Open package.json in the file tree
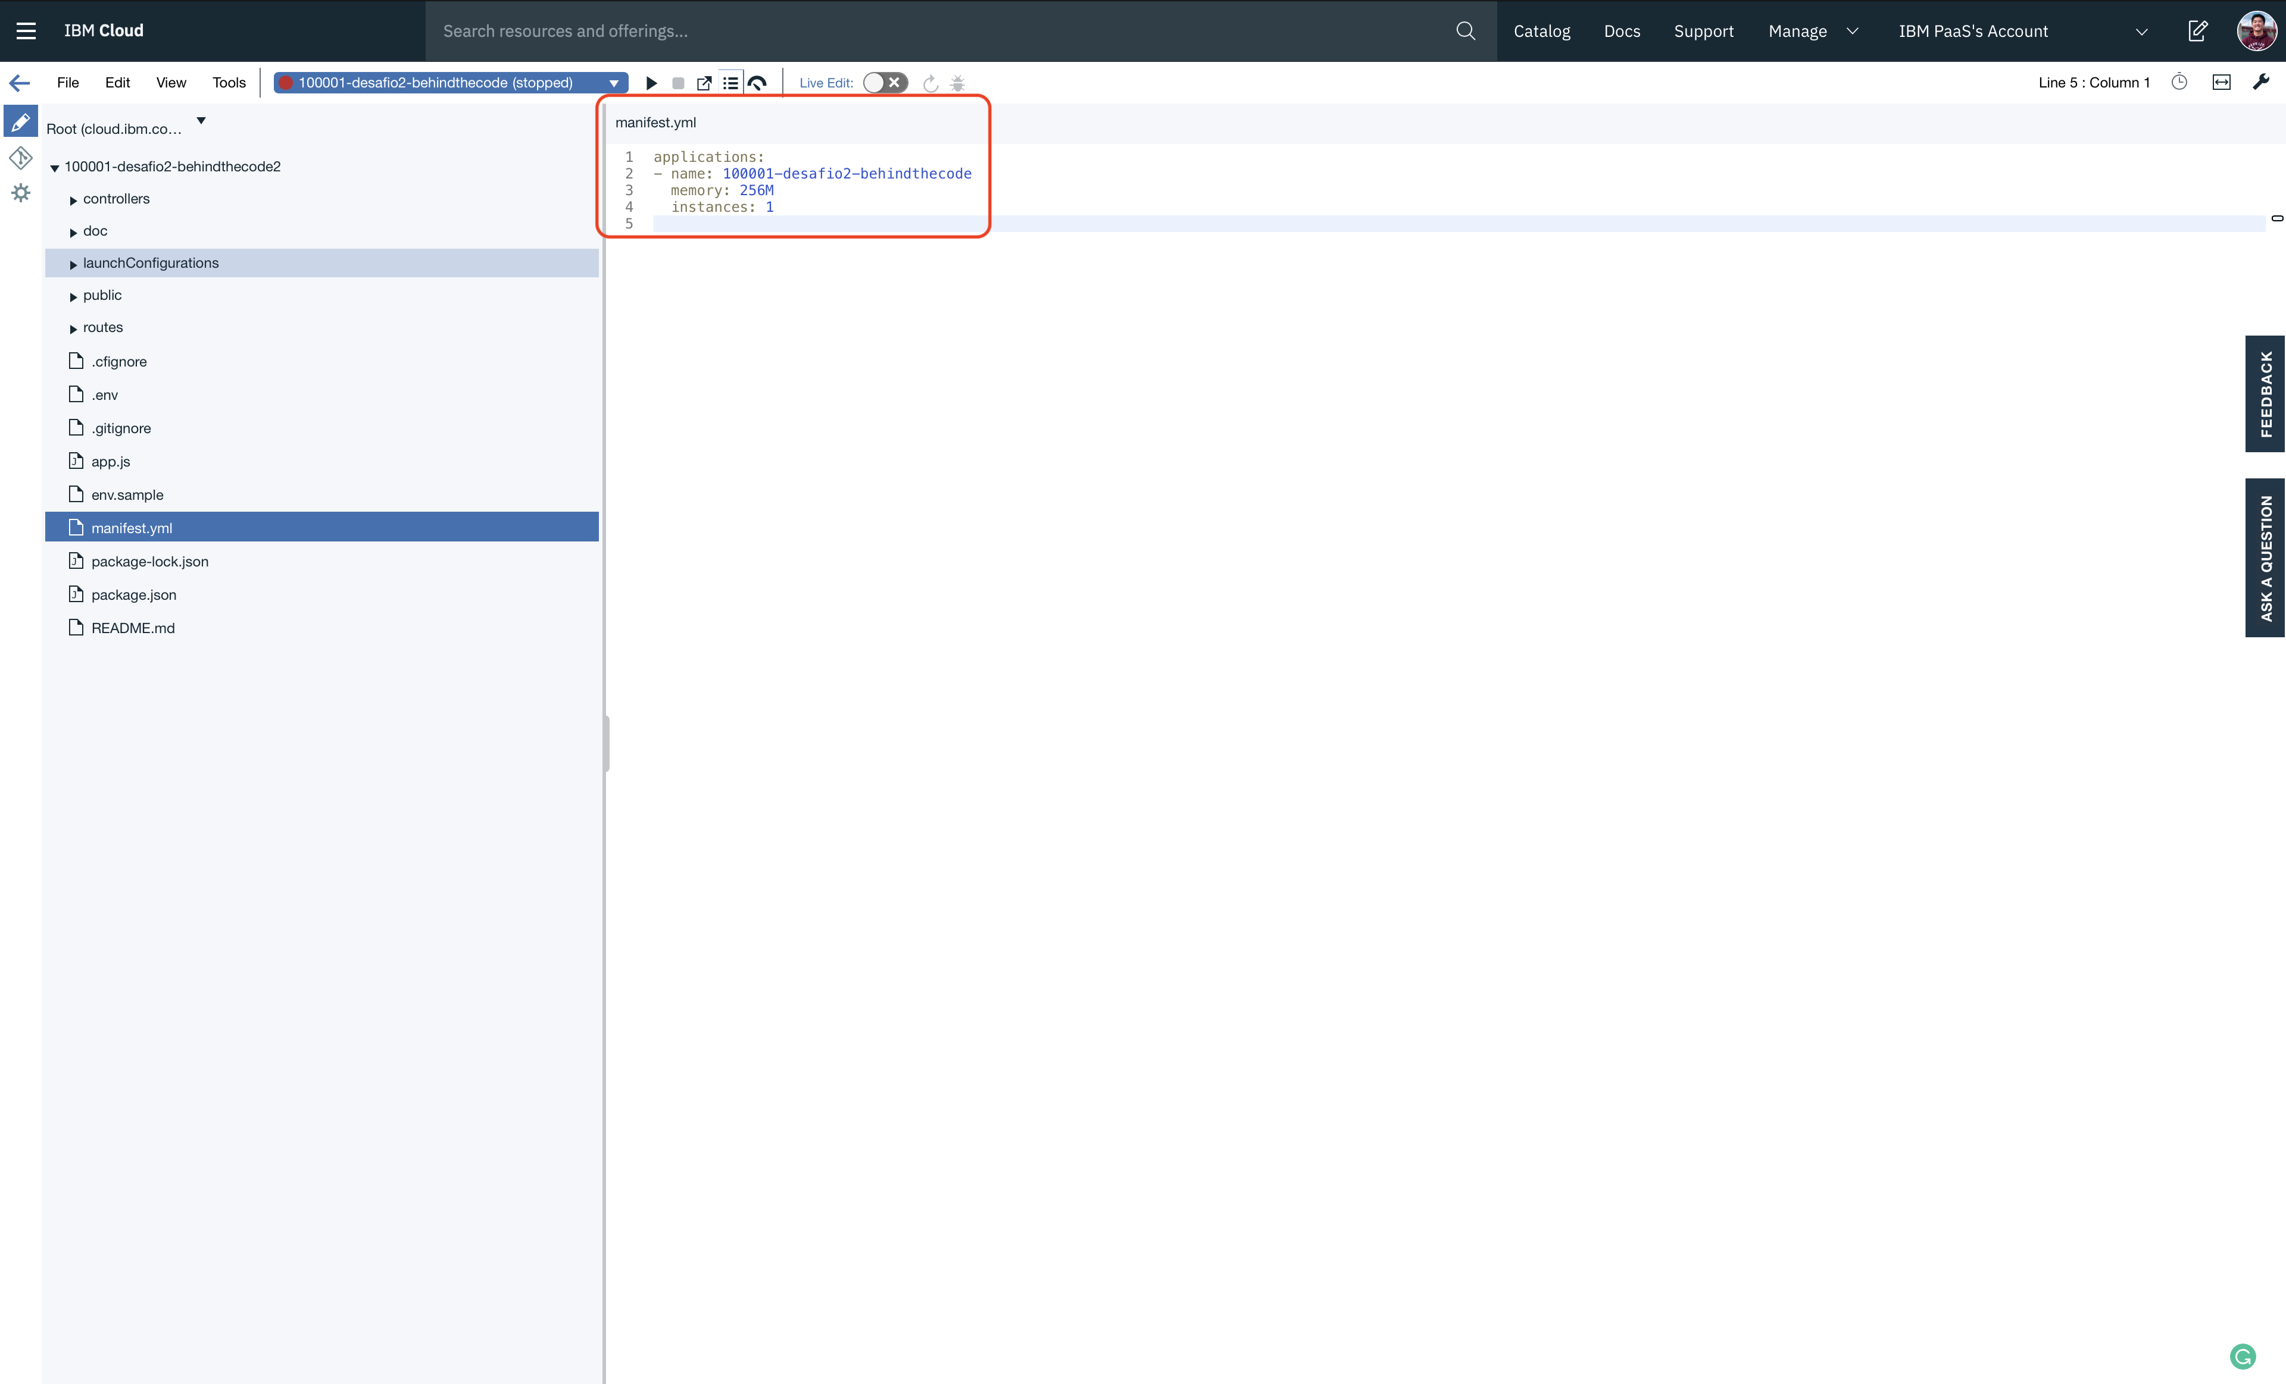Screen dimensions: 2286x1384 point(133,594)
